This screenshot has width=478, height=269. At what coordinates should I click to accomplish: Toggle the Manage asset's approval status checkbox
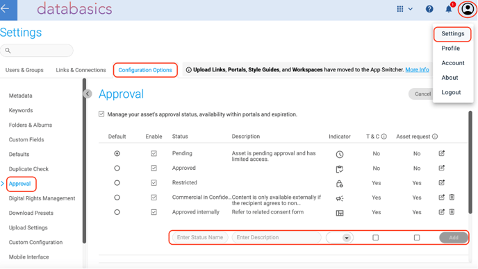click(x=101, y=114)
